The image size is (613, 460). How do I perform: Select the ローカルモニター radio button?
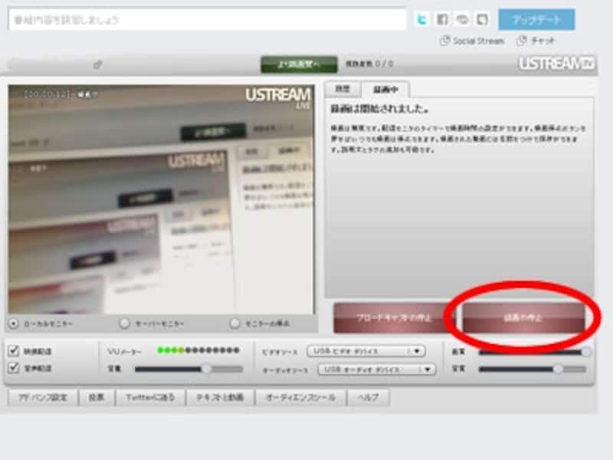click(x=14, y=324)
